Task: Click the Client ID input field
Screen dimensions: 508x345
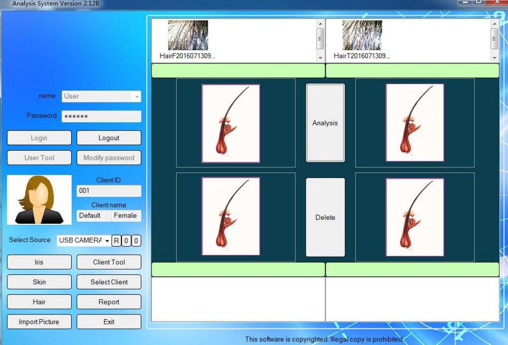Action: click(109, 191)
